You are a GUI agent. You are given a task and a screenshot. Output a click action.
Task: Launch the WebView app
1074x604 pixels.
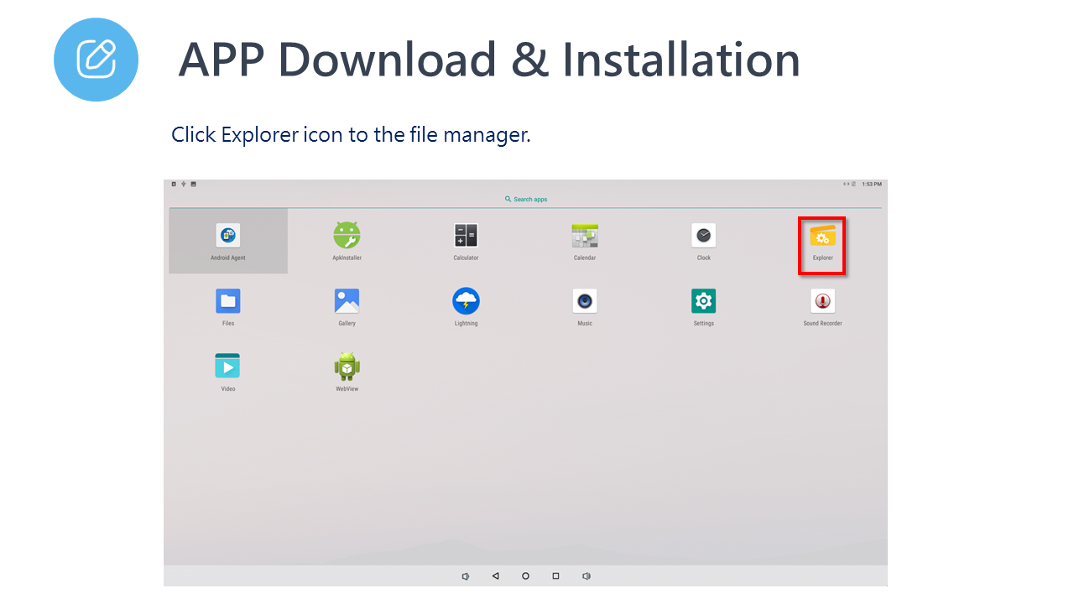[x=347, y=367]
